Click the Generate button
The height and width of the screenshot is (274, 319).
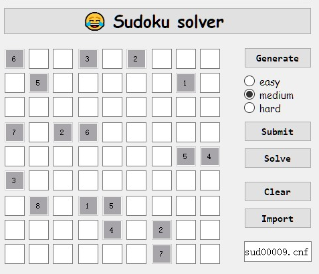(x=278, y=58)
